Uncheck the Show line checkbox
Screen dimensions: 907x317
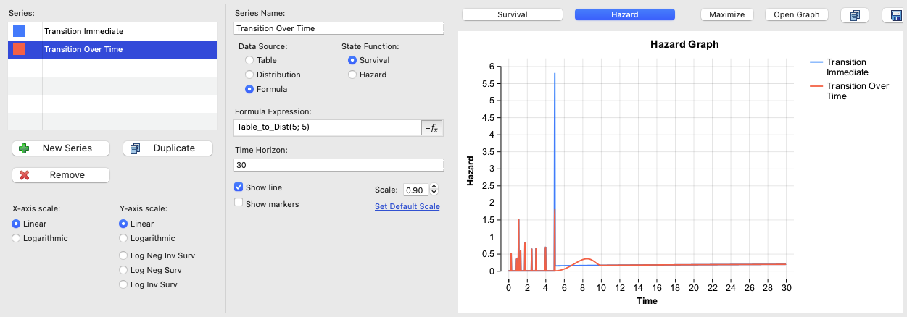(x=239, y=187)
